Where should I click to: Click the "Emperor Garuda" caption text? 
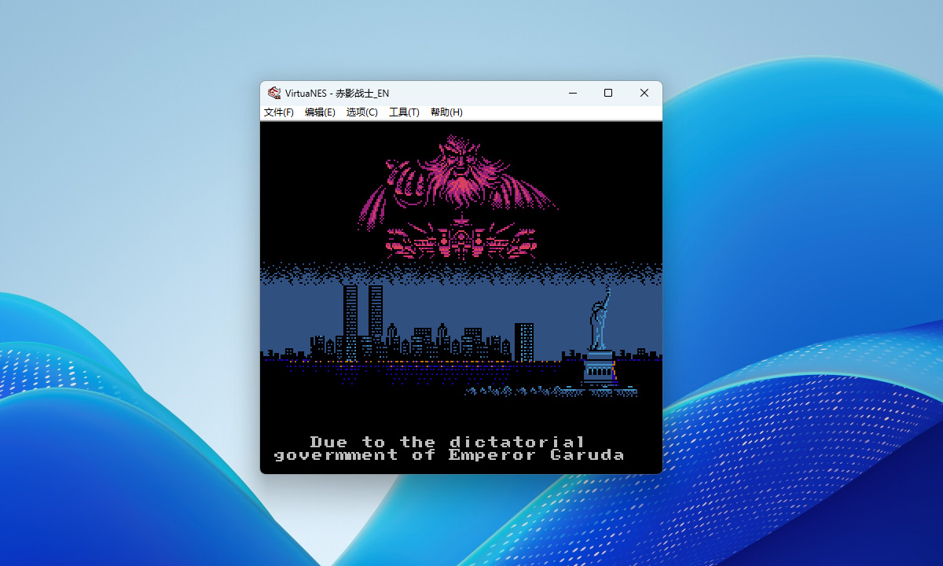coord(536,455)
